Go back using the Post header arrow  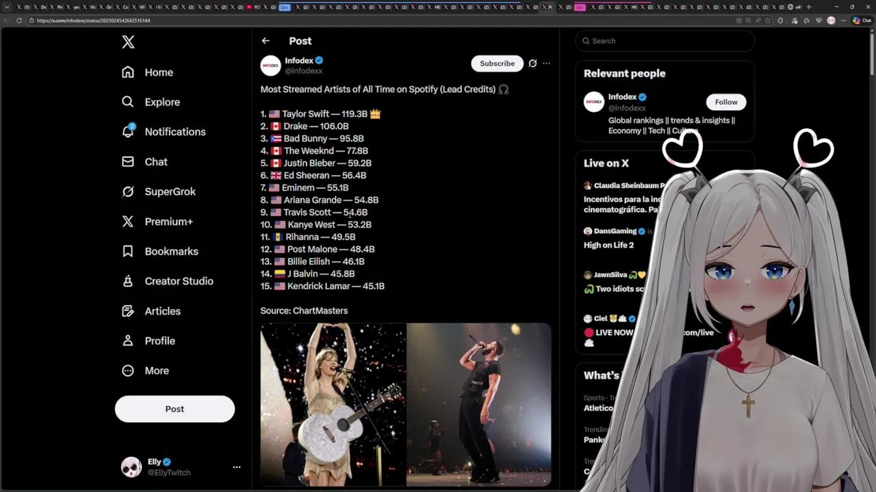pyautogui.click(x=266, y=41)
